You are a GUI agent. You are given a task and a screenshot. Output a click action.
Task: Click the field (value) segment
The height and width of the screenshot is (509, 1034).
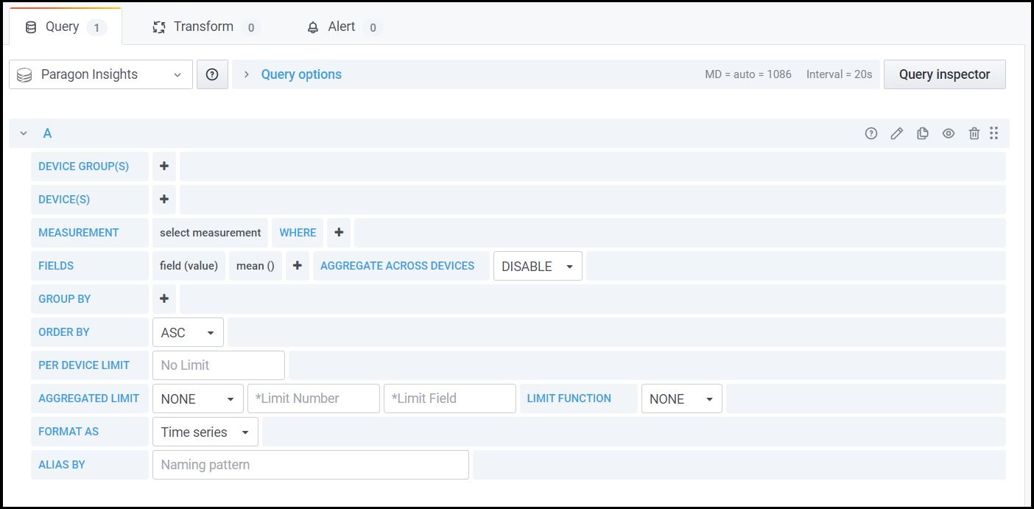coord(189,266)
